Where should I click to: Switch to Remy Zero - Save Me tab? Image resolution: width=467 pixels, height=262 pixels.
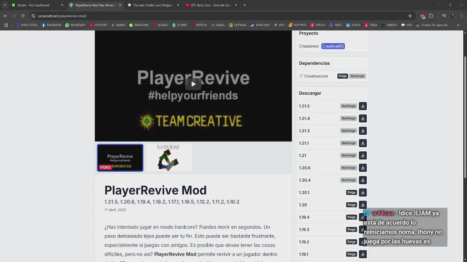(x=211, y=5)
